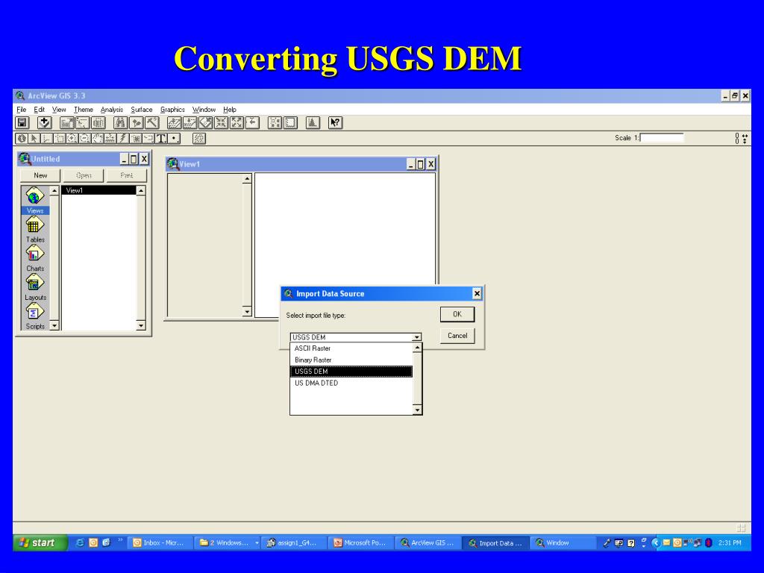Open the Window menu

point(204,110)
